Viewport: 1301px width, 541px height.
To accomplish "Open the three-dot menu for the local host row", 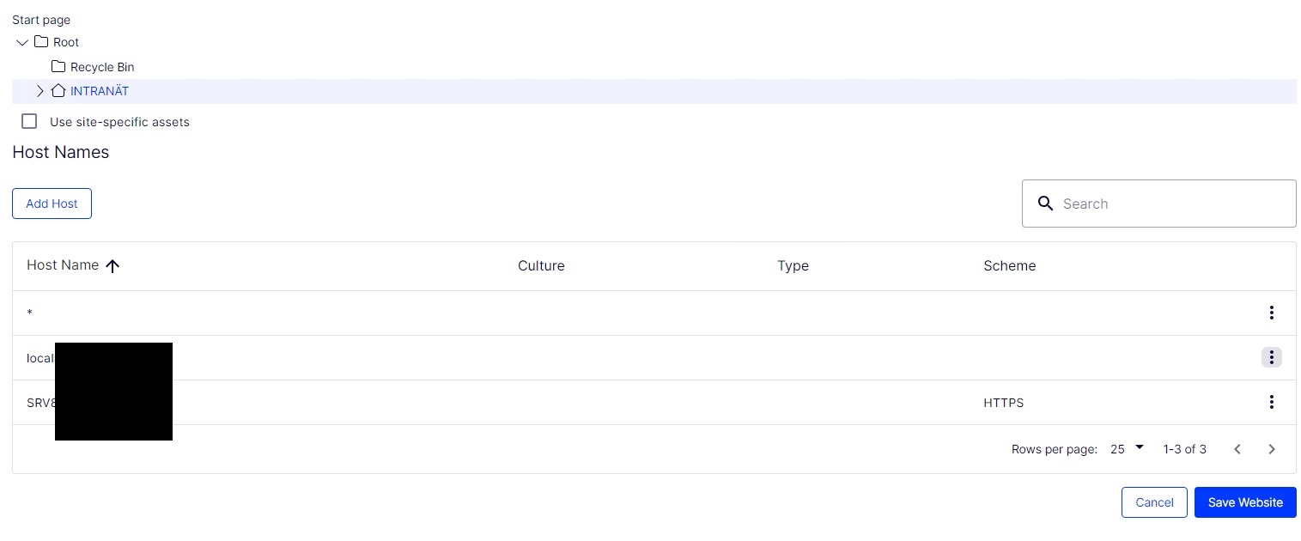I will [1271, 357].
